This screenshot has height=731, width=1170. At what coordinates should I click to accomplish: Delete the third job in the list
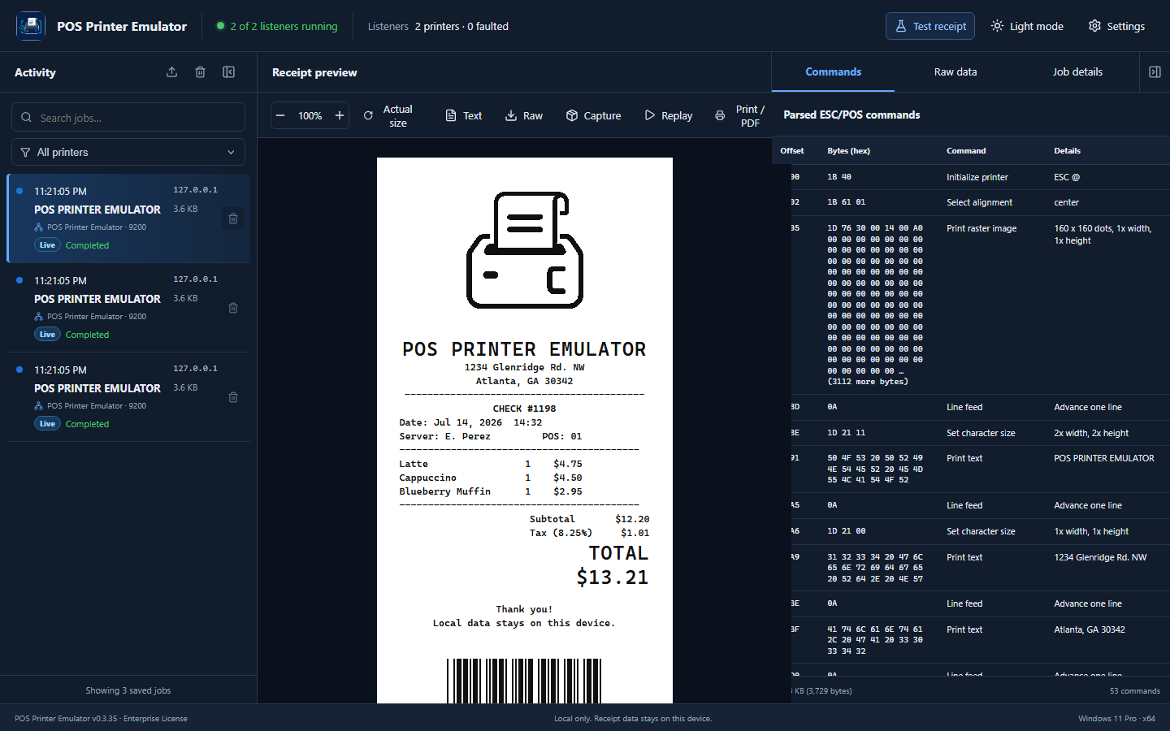(233, 397)
